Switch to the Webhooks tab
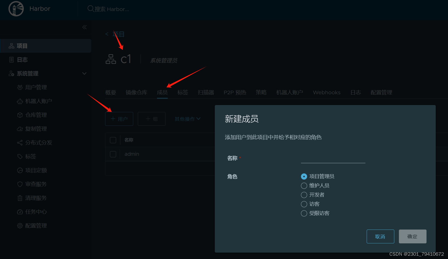The image size is (448, 259). [327, 92]
